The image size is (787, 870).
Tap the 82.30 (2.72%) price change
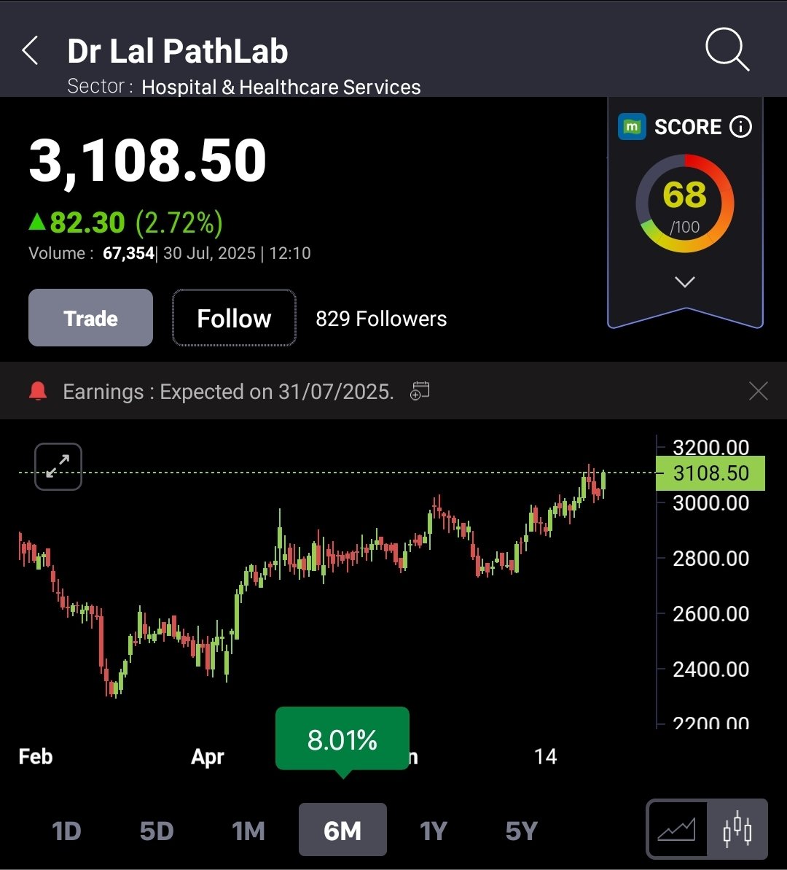[126, 222]
